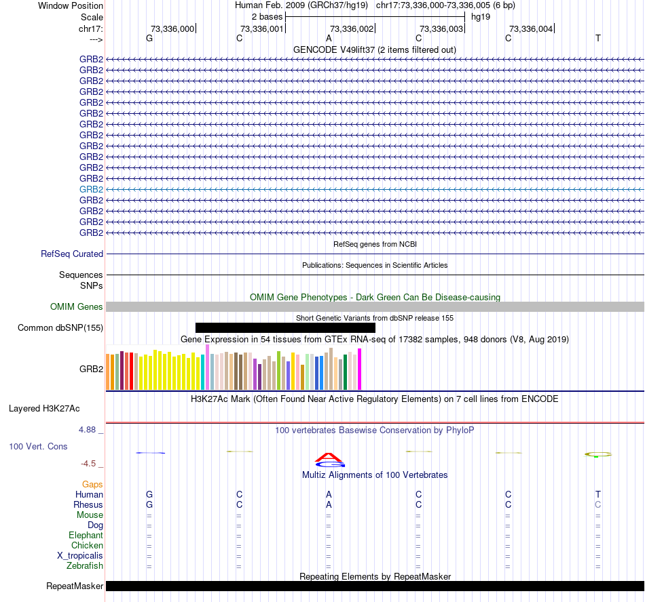Click the 73,336,004 ruler position
The height and width of the screenshot is (602, 645).
[531, 28]
